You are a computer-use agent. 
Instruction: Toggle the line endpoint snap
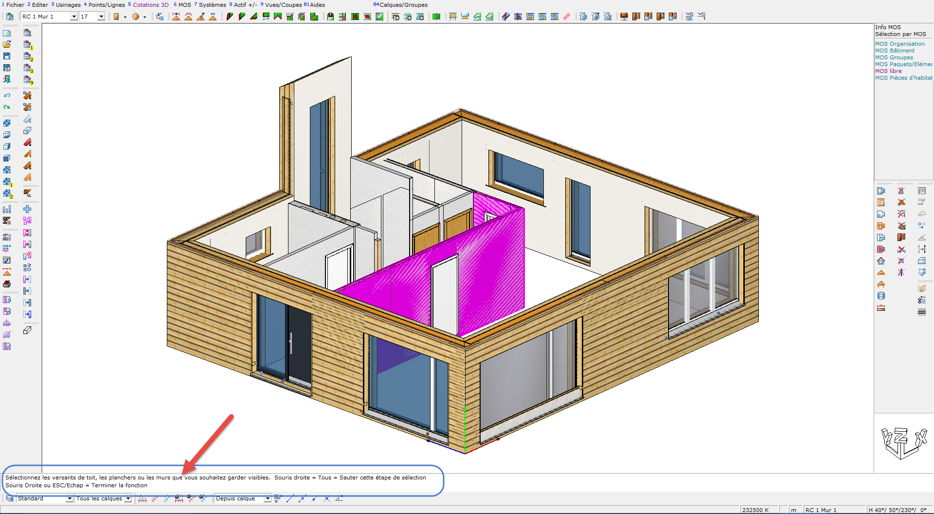point(290,498)
